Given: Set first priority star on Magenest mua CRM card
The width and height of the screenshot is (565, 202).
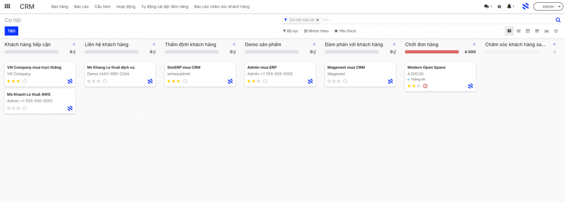Looking at the screenshot, I should coord(329,81).
